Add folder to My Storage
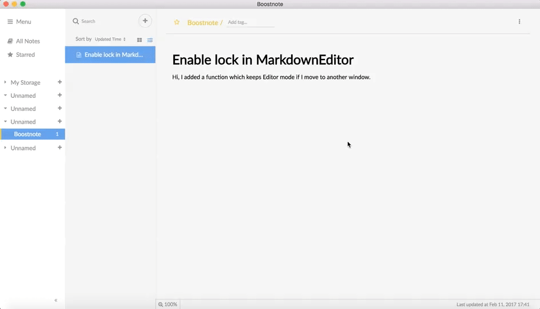The image size is (540, 309). click(x=59, y=82)
